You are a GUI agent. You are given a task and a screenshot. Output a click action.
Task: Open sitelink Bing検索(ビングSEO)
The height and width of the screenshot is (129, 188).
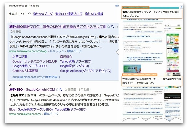tap(74, 66)
